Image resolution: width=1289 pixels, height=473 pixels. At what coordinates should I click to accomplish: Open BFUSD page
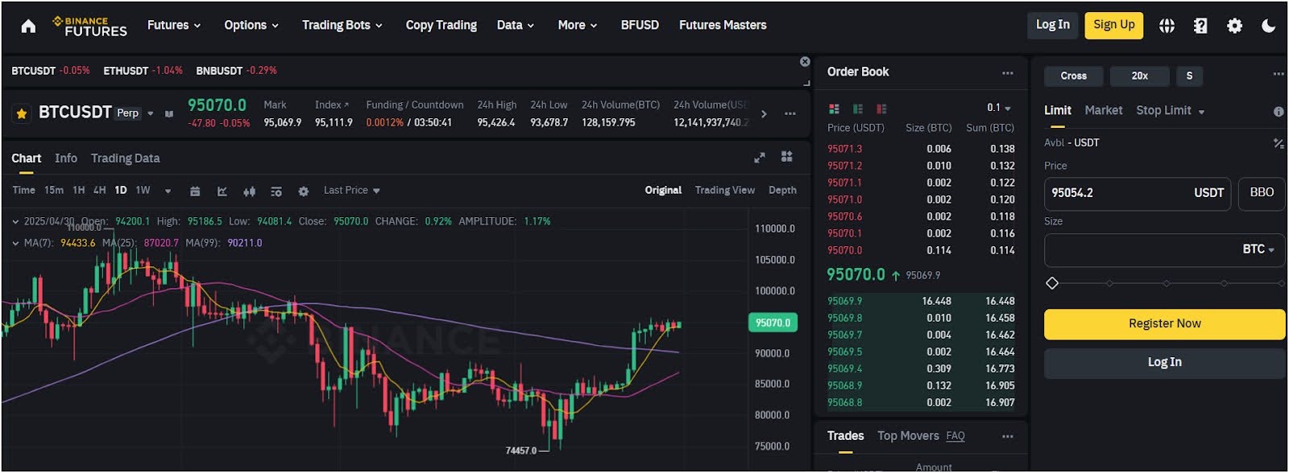(x=640, y=26)
